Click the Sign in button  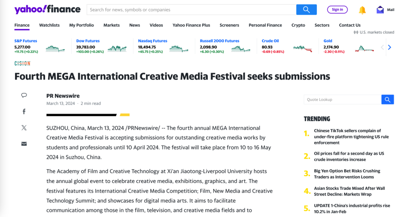[337, 9]
